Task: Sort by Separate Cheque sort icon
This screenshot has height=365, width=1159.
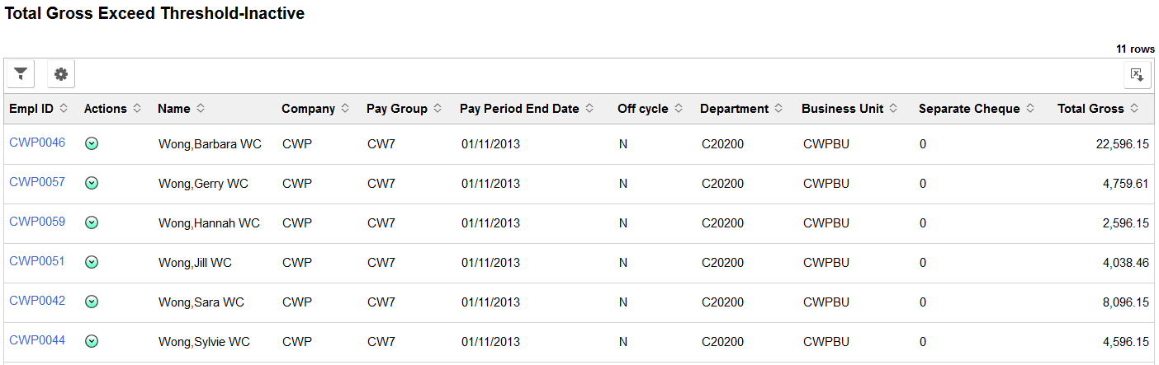Action: (x=1030, y=109)
